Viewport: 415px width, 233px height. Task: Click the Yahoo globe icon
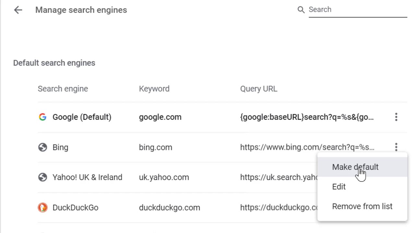click(x=42, y=177)
